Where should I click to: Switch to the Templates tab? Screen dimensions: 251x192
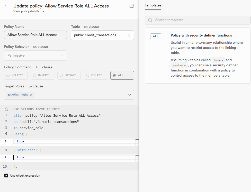153,5
